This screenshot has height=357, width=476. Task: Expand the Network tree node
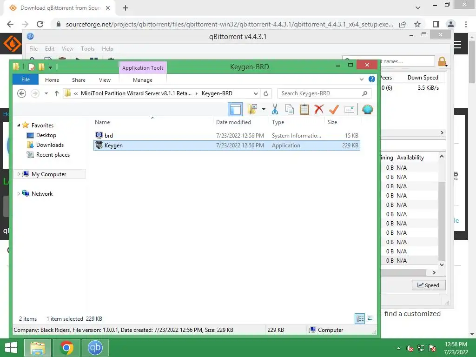[x=19, y=193]
